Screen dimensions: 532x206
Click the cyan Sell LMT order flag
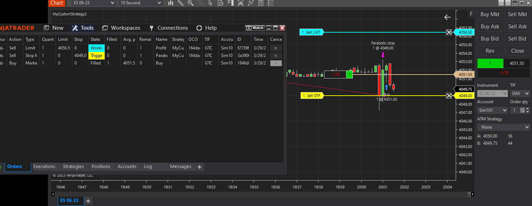point(312,32)
